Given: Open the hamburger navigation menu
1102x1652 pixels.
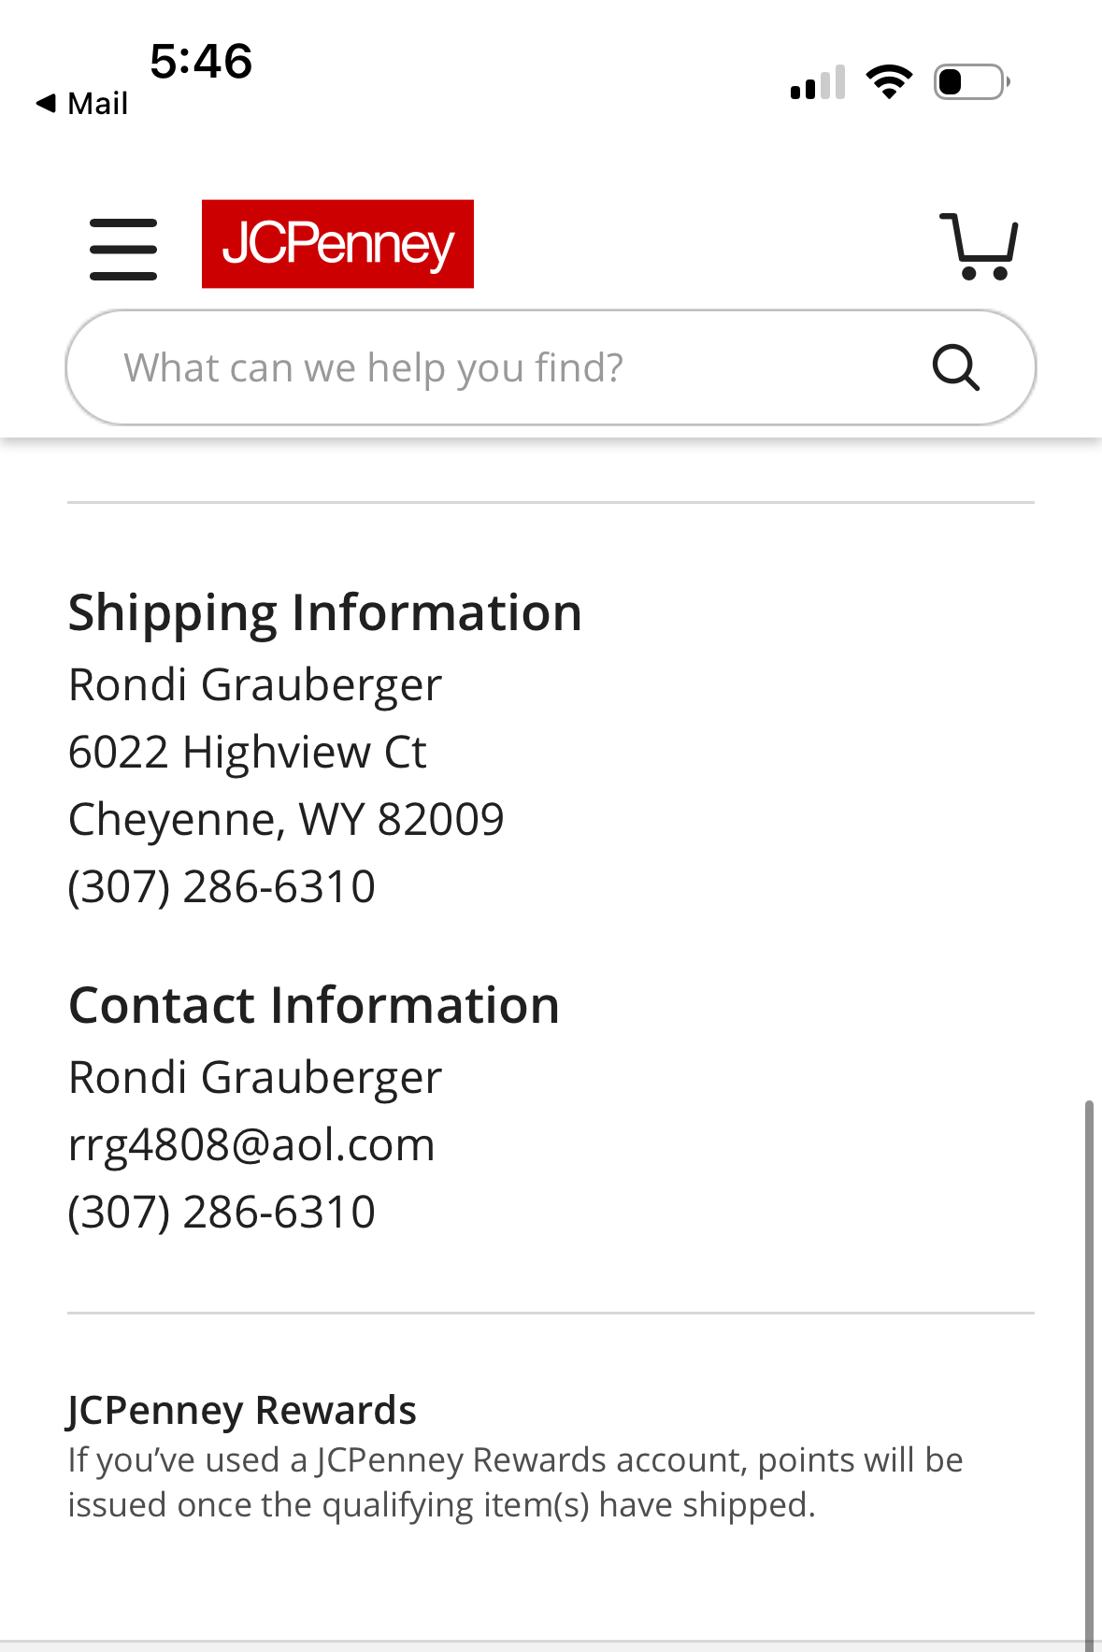Looking at the screenshot, I should tap(123, 250).
